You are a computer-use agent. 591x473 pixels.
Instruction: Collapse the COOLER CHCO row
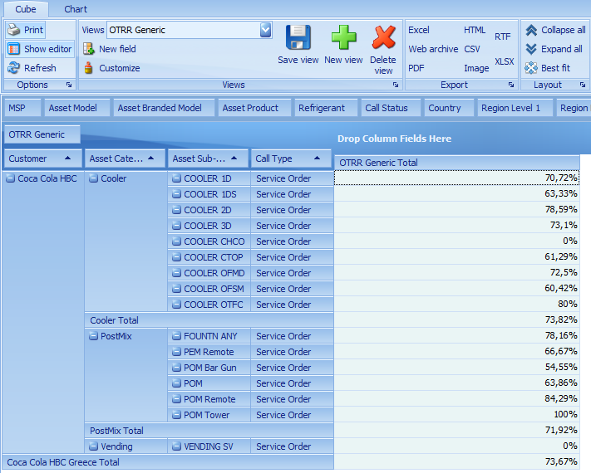[176, 241]
